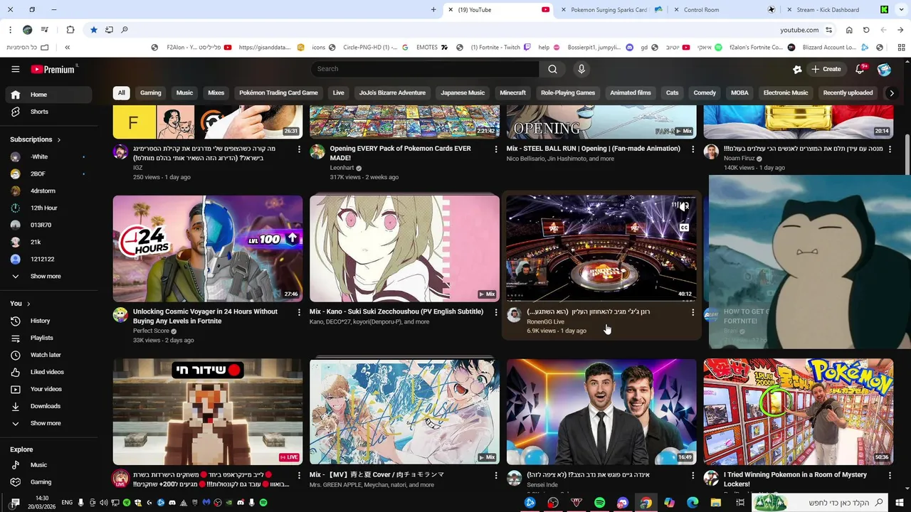
Task: Click the YouTube Premium logo
Action: [x=54, y=69]
